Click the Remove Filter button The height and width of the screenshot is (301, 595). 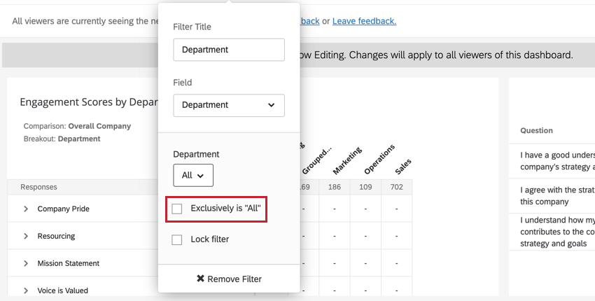229,279
